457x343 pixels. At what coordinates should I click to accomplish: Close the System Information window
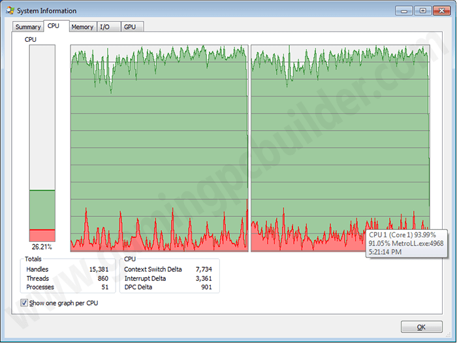[441, 11]
